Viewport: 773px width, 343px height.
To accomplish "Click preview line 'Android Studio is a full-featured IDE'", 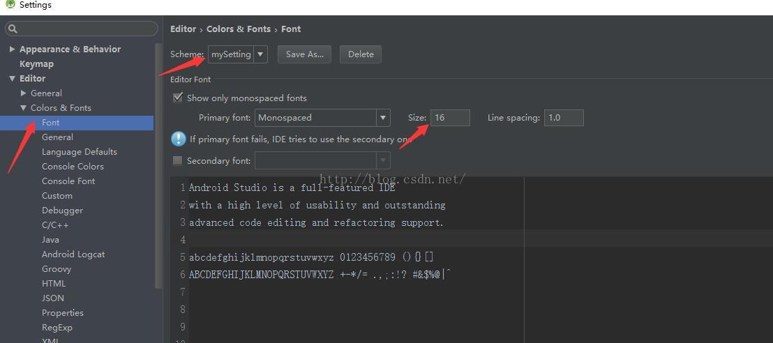I will click(x=292, y=188).
